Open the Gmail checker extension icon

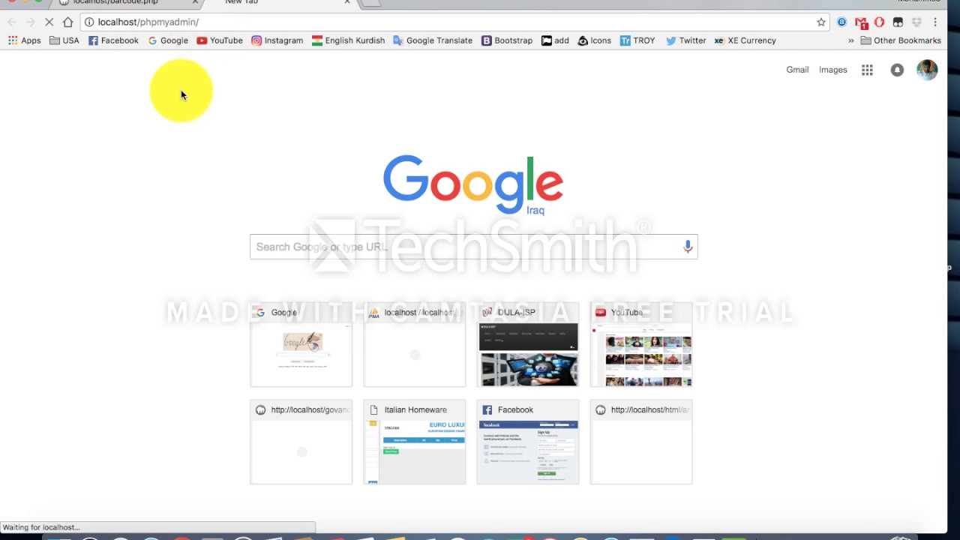point(861,22)
